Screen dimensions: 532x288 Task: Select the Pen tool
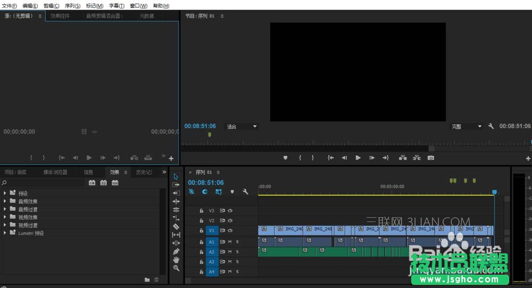pos(176,251)
